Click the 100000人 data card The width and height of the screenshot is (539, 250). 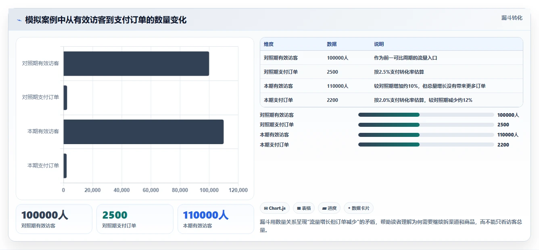(54, 219)
